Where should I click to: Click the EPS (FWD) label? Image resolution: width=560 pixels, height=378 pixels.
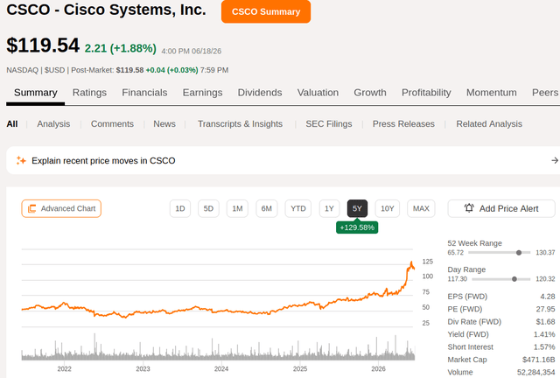(x=467, y=297)
